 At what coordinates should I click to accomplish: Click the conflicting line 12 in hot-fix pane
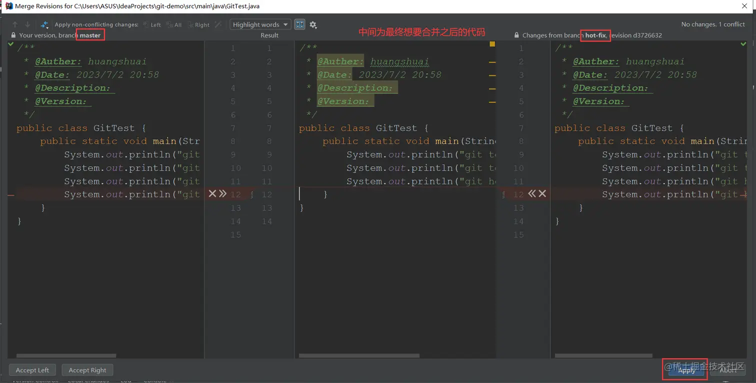(x=674, y=195)
